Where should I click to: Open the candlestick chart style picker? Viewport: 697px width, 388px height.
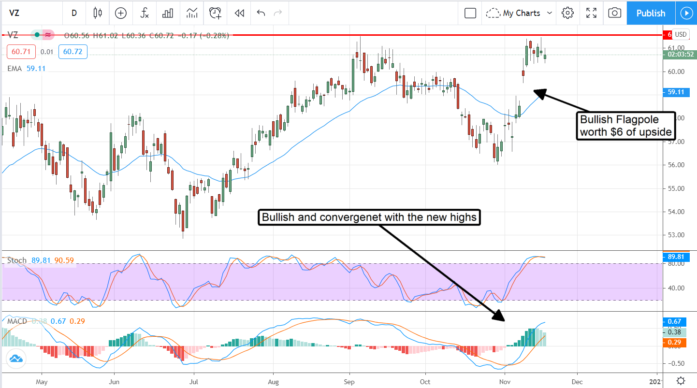coord(98,13)
